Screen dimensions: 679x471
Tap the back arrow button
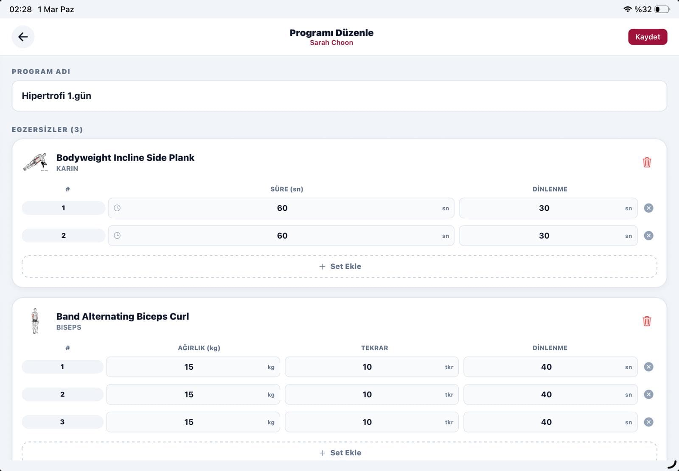pos(23,37)
